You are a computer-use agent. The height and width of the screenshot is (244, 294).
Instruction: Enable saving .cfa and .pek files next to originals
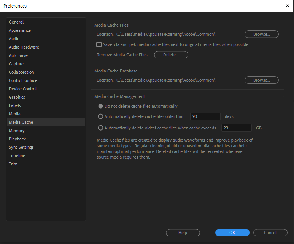[x=99, y=44]
